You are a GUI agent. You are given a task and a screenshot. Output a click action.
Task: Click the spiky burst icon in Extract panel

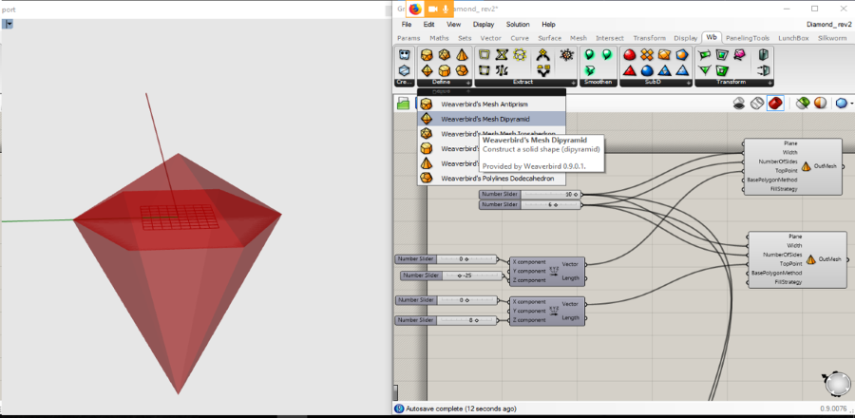[567, 55]
